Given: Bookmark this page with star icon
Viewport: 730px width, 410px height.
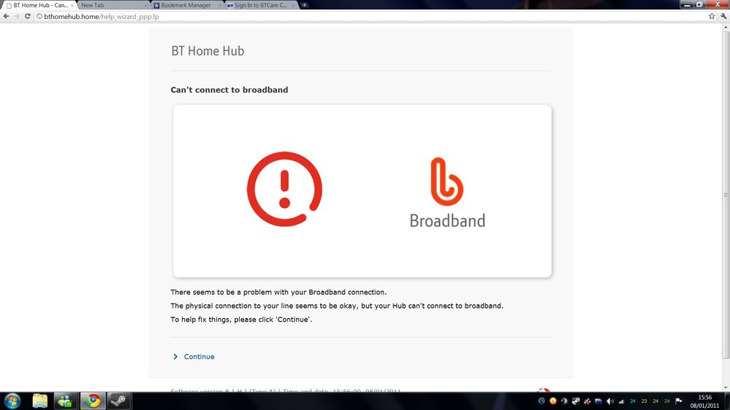Looking at the screenshot, I should click(x=712, y=16).
